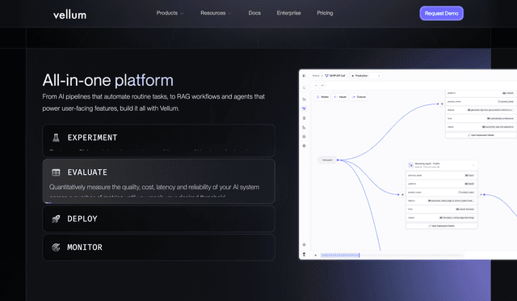Viewport: 517px width, 301px height.
Task: Click the undo arrow in preview toolbar
Action: 316,85
